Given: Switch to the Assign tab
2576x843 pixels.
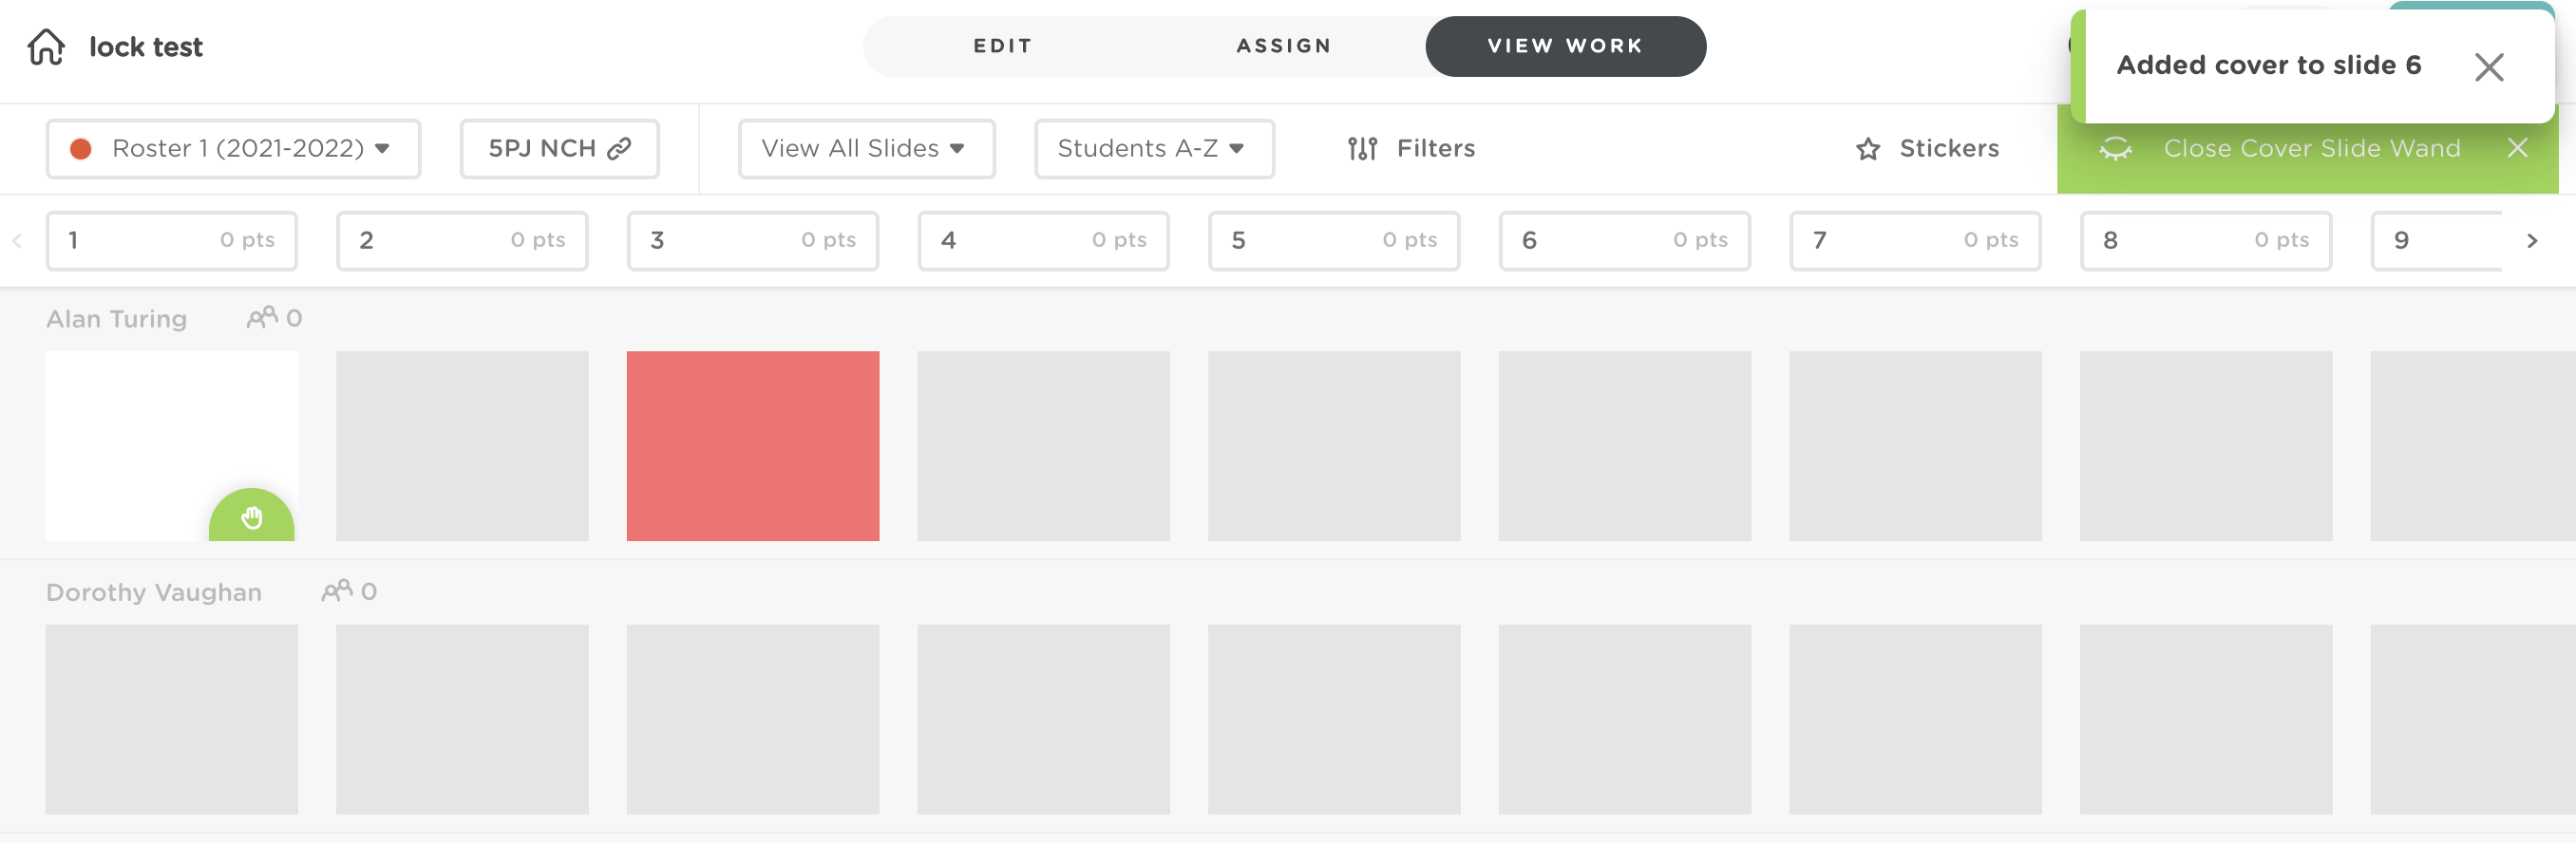Looking at the screenshot, I should coord(1284,46).
